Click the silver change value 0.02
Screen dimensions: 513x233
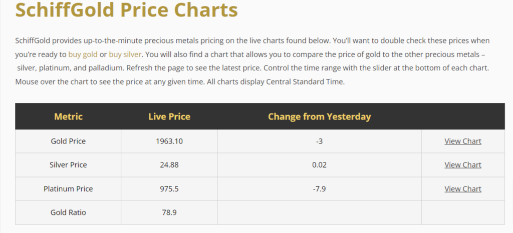coord(319,164)
